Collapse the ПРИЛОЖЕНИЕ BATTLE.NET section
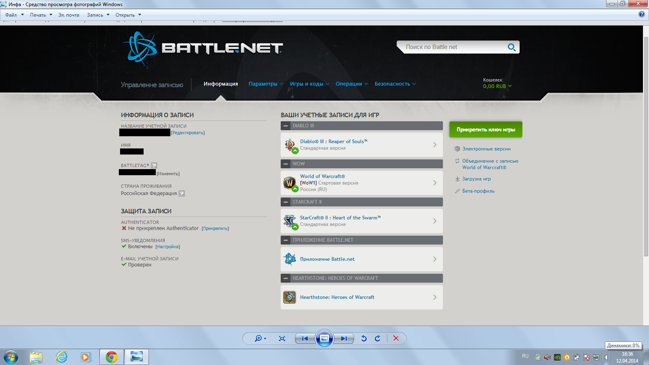Screen dimensions: 649x365 point(286,240)
